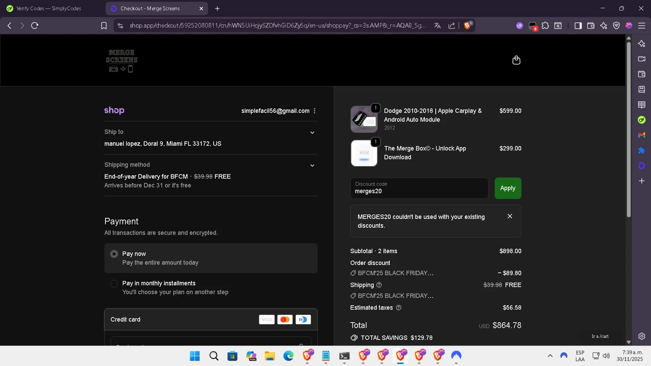Open Microsoft Store from taskbar
The width and height of the screenshot is (651, 366).
point(232,356)
